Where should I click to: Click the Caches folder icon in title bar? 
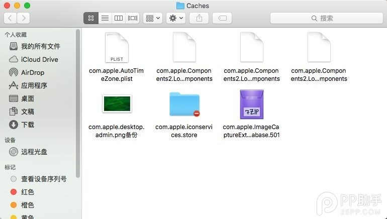(x=180, y=6)
